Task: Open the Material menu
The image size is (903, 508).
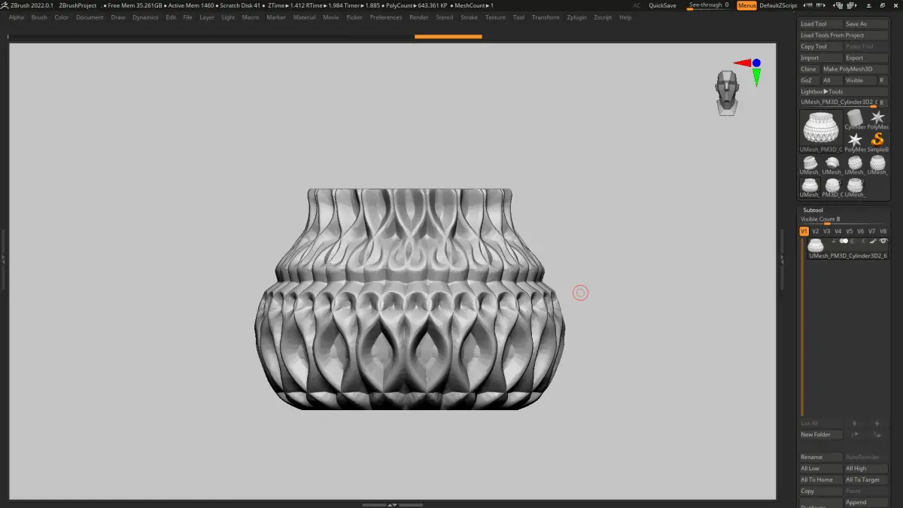Action: (304, 17)
